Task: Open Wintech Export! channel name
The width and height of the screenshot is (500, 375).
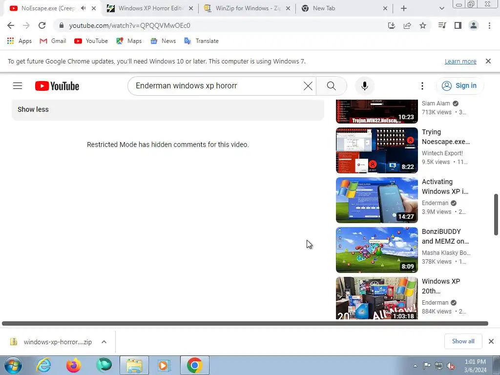Action: click(x=442, y=153)
